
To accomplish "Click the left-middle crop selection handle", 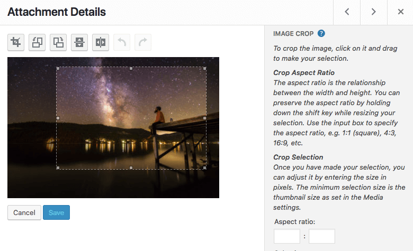I will pyautogui.click(x=57, y=118).
